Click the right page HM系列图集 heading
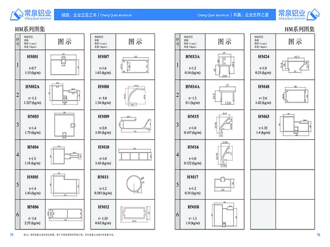The image size is (330, 247). tap(300, 29)
